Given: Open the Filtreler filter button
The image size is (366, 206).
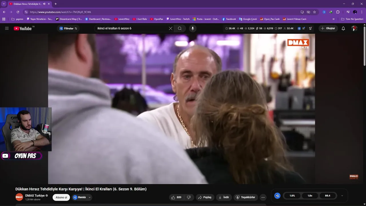Looking at the screenshot, I should [68, 28].
